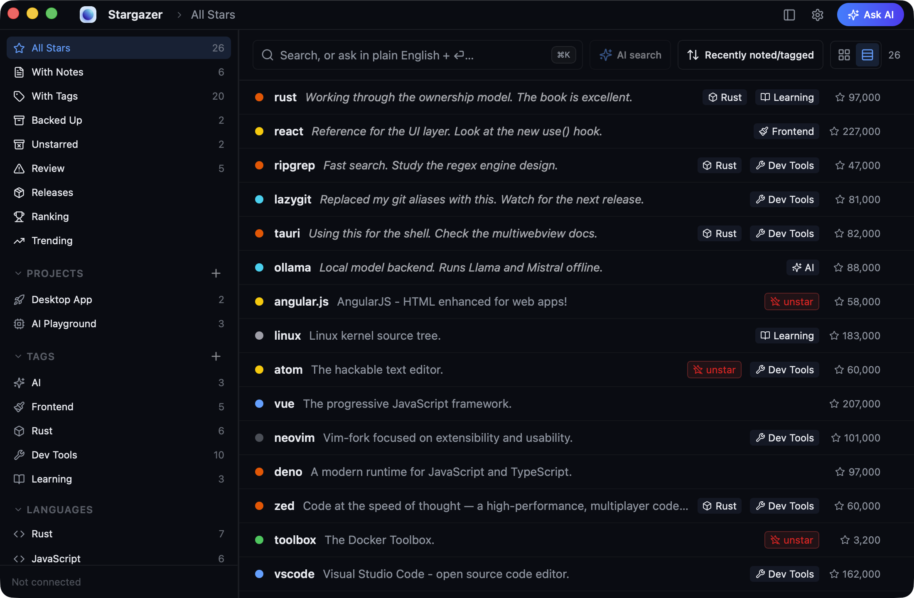
Task: Switch to list view layout
Action: coord(867,55)
